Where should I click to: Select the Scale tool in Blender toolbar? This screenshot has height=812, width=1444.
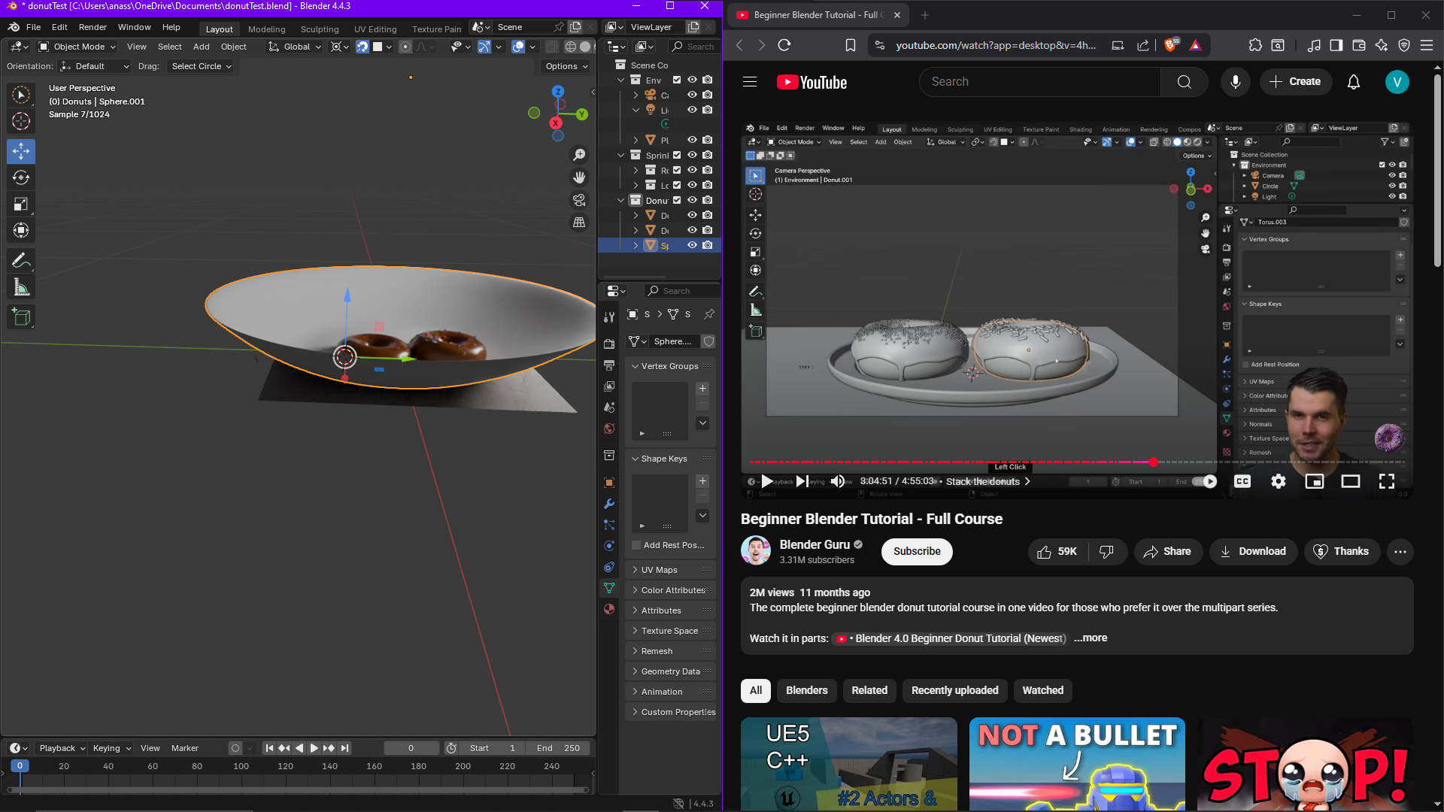[x=21, y=204]
